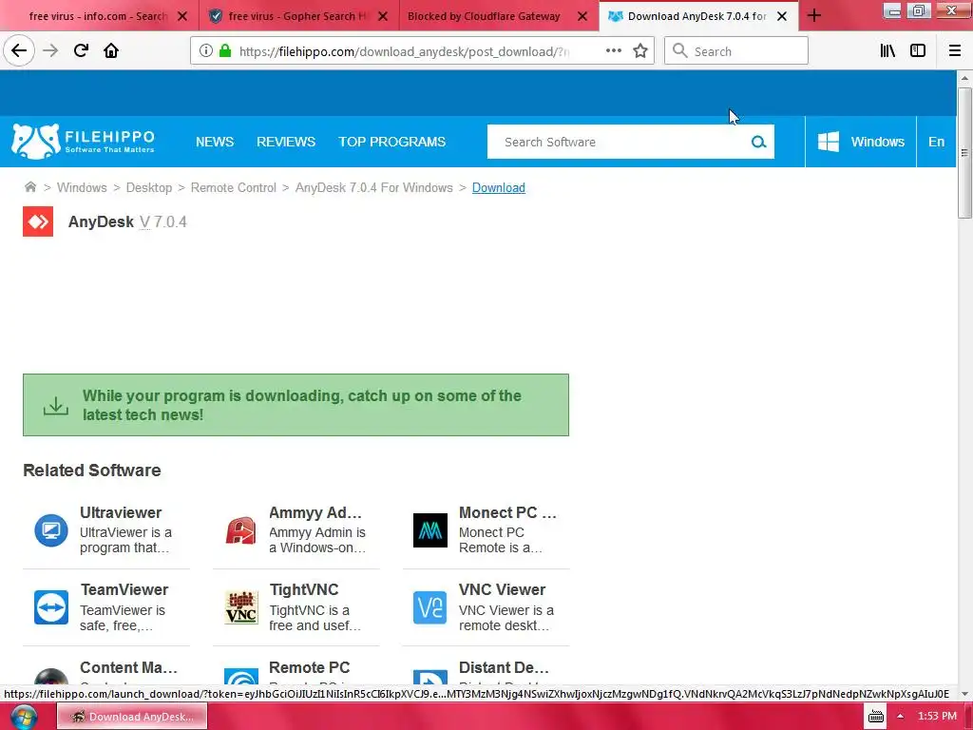
Task: Open the Windows platform selector
Action: (861, 142)
